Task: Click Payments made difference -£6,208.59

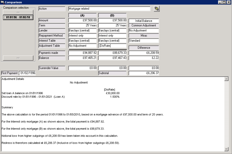Action: click(144, 53)
